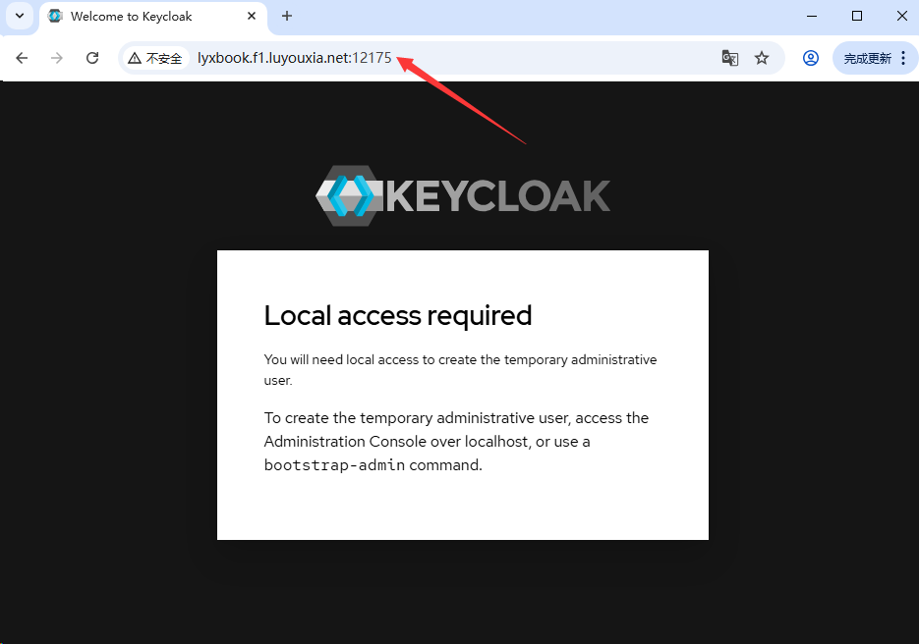The width and height of the screenshot is (919, 644).
Task: Click the bootstrap-admin command text
Action: coord(334,465)
